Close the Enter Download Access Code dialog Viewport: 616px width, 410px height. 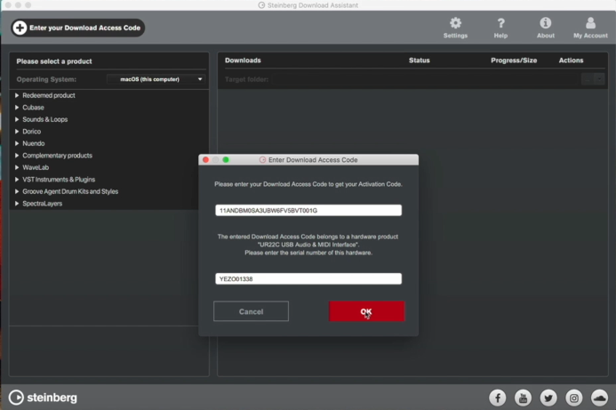click(205, 159)
